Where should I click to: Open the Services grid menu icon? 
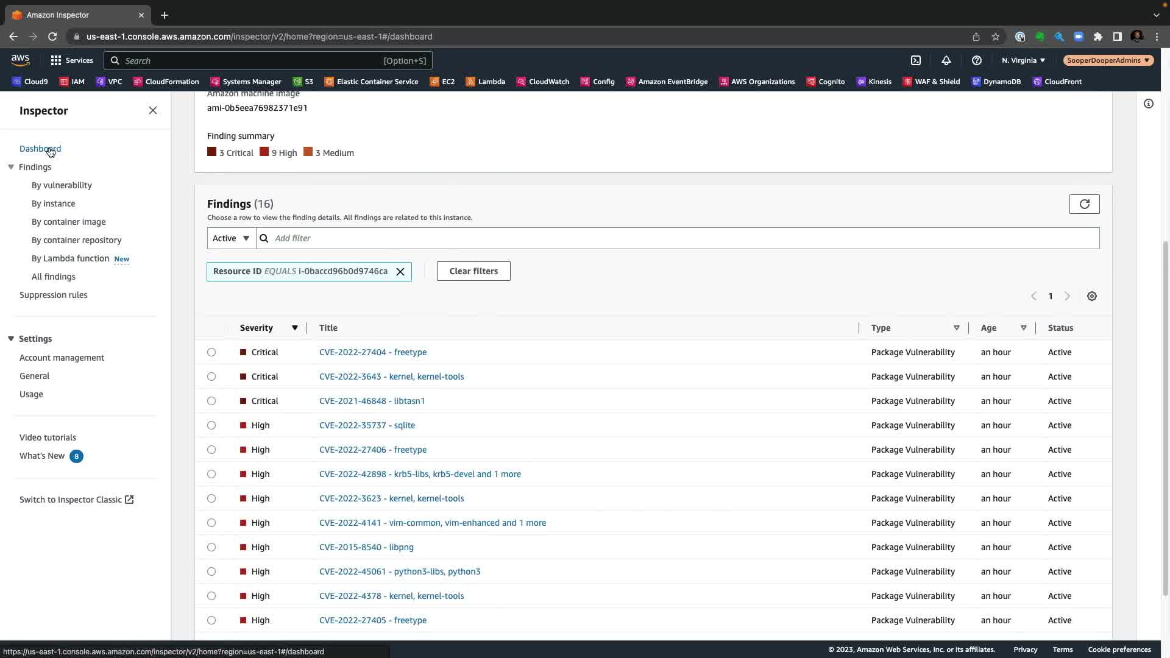pos(56,60)
